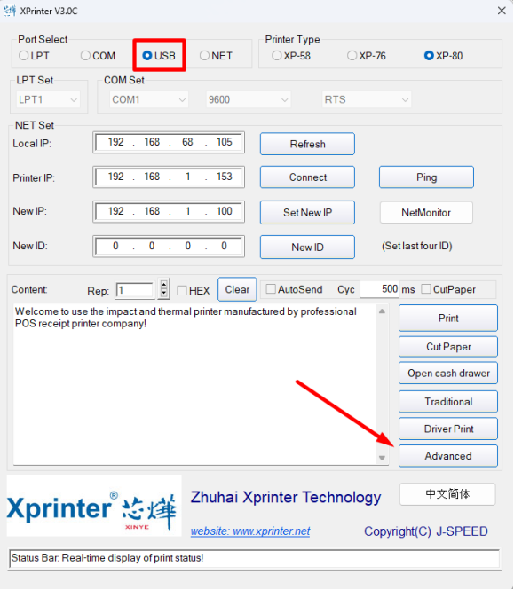Open the RTS flow control dropdown
514x590 pixels.
pos(367,99)
